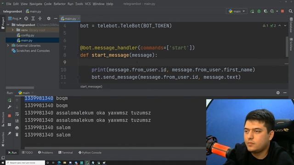Open the Code menu
294x165 pixels.
(x=48, y=4)
